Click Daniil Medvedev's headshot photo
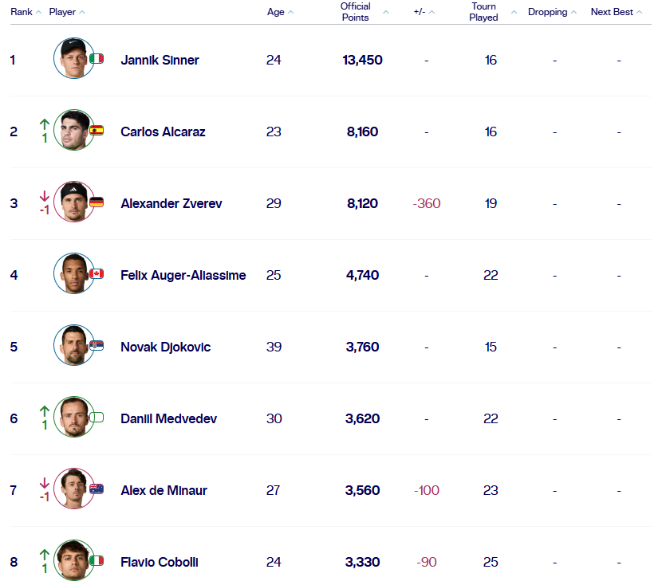 point(74,417)
